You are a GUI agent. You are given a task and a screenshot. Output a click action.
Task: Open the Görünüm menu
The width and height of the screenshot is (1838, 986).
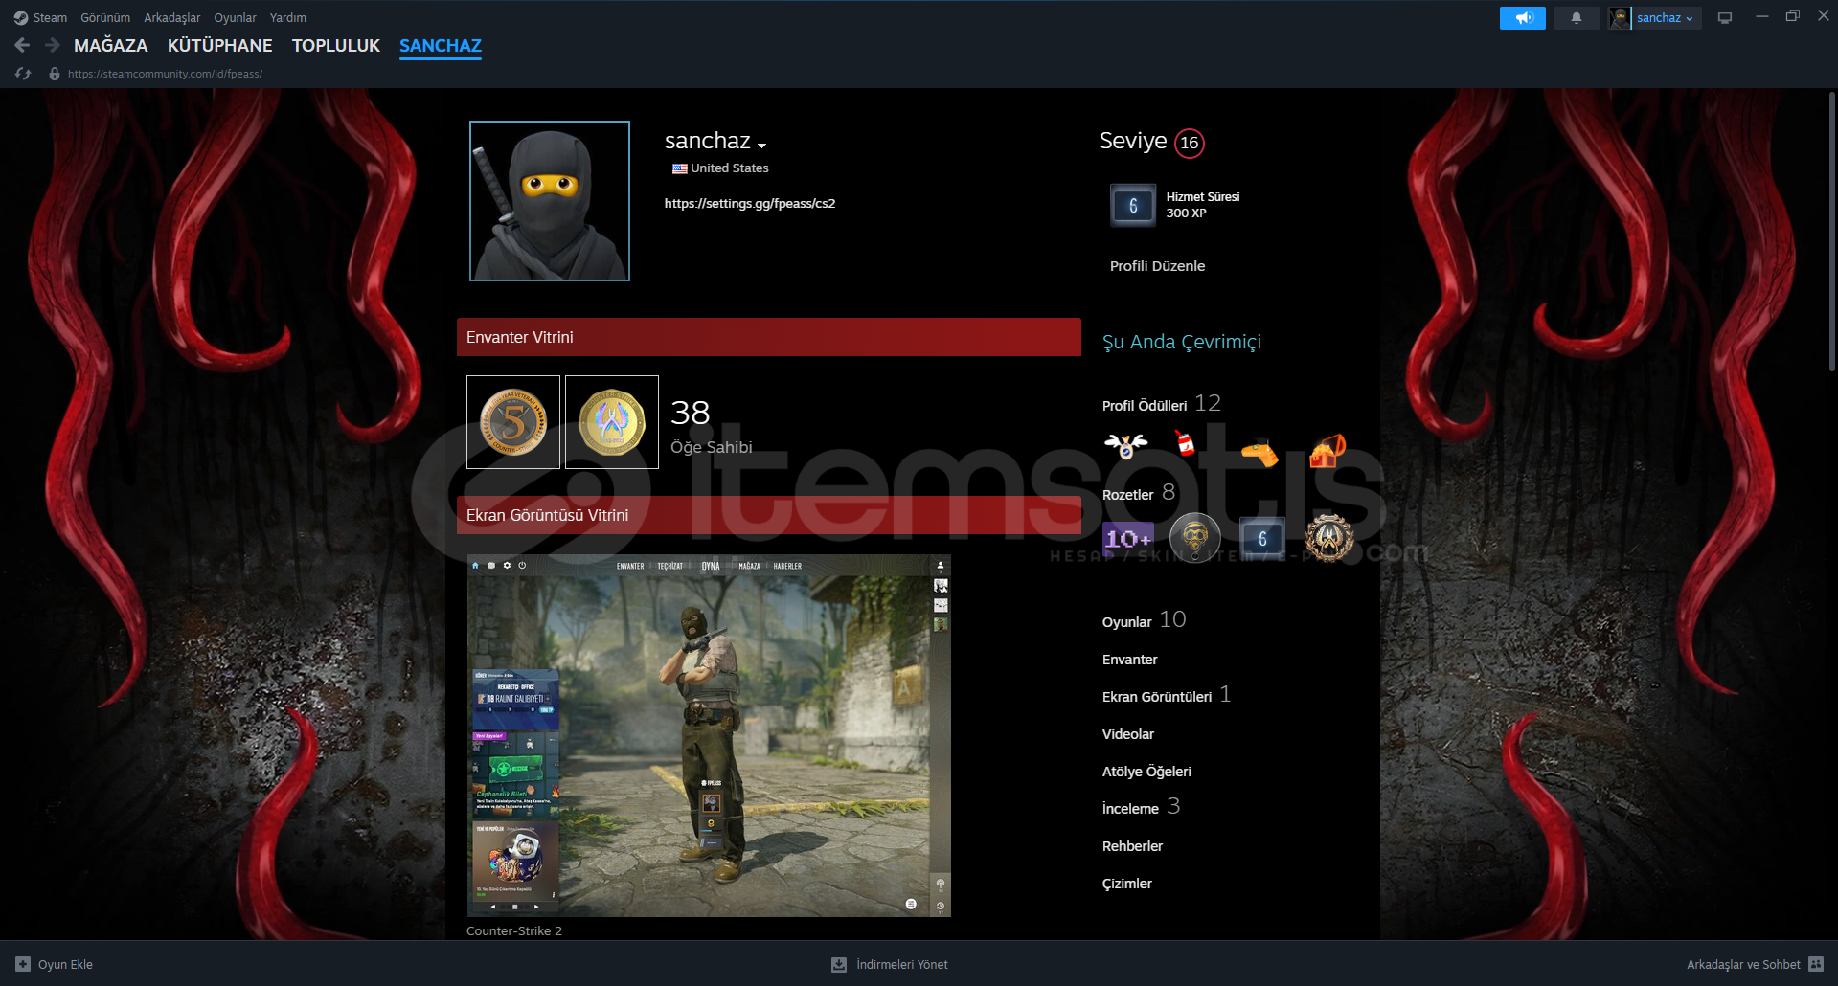105,18
